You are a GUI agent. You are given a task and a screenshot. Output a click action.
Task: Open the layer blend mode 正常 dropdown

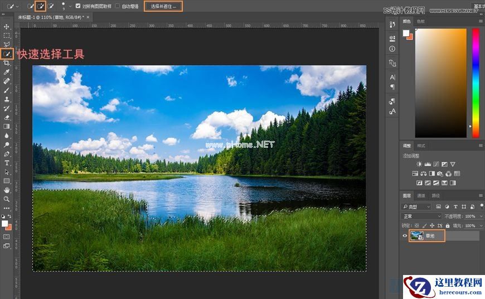[x=421, y=216]
